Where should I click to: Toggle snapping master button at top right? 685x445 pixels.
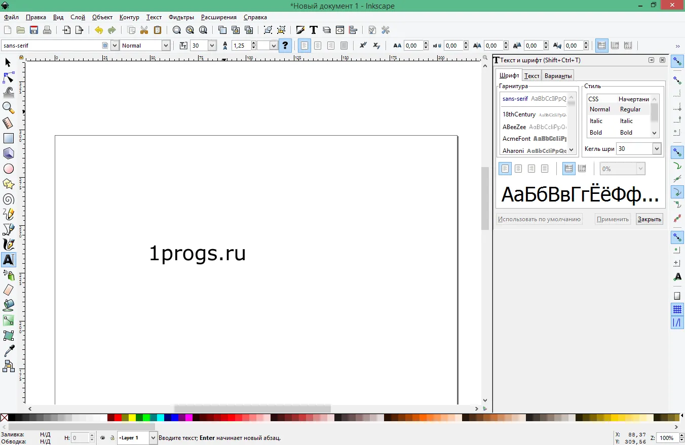pyautogui.click(x=677, y=62)
